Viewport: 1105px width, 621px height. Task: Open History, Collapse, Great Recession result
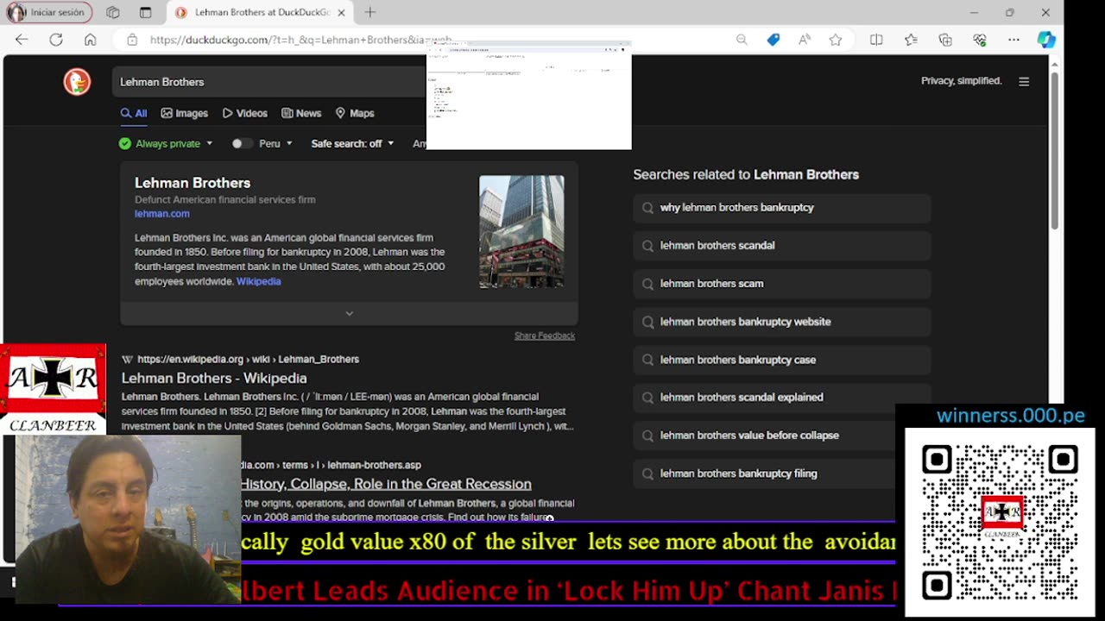click(385, 484)
